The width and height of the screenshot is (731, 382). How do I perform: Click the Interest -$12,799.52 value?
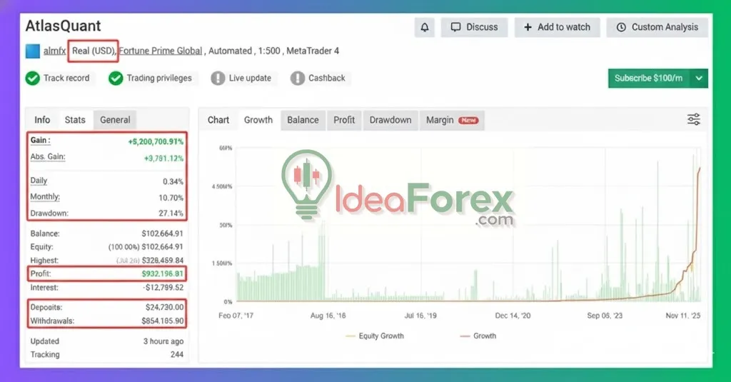click(x=163, y=288)
